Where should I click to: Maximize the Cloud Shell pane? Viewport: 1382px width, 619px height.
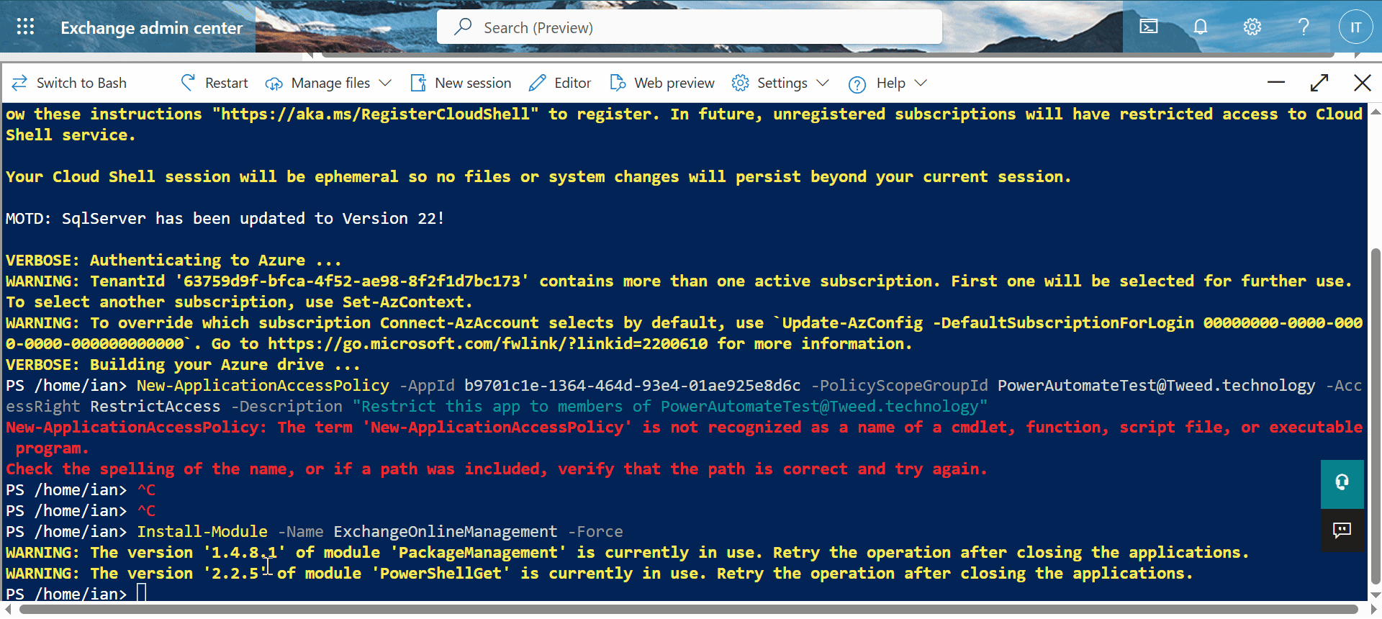[1319, 83]
